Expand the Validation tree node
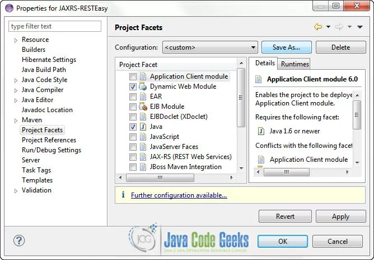374x260 pixels. coord(16,191)
